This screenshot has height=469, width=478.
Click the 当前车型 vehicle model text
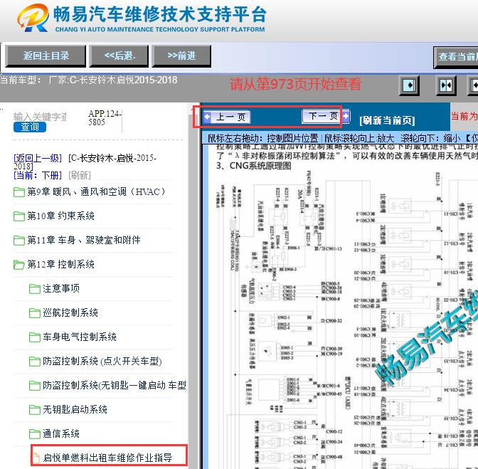click(x=89, y=80)
